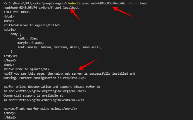193x120 pixels.
Task: Click 'Thank you for using nginx.' line
Action: tap(40, 109)
